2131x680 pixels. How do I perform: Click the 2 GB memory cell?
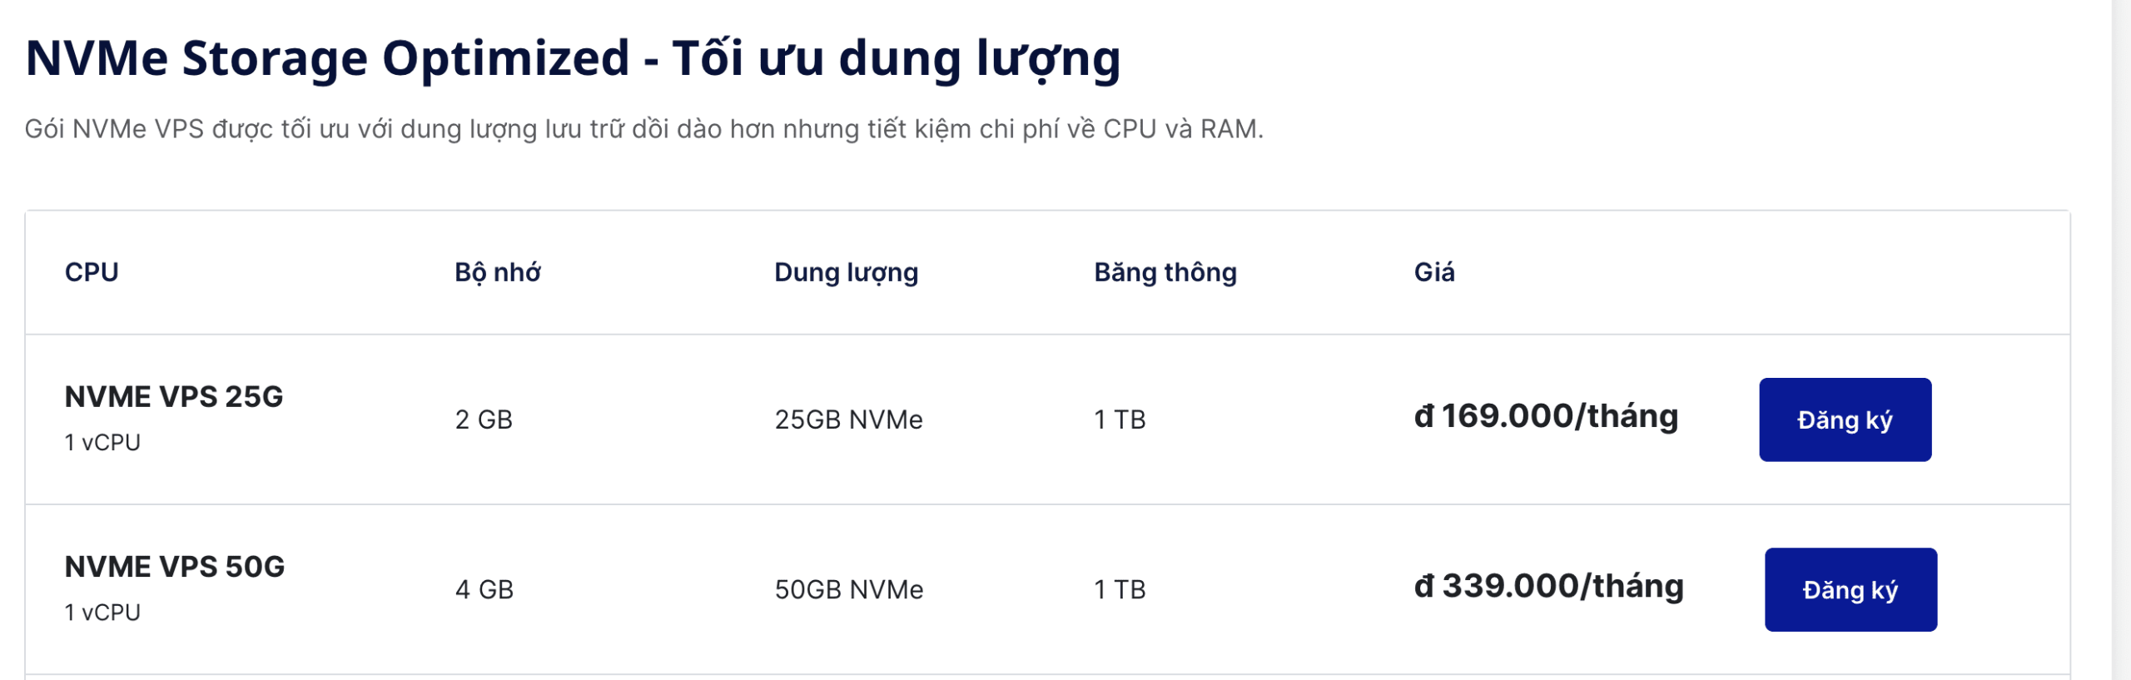click(x=484, y=419)
